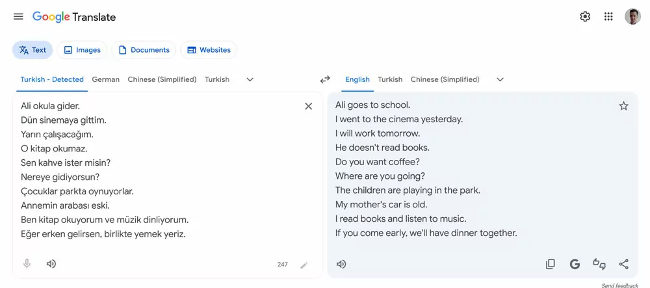Click 'I went to the cinema yesterday.'
The image size is (650, 288).
point(399,120)
